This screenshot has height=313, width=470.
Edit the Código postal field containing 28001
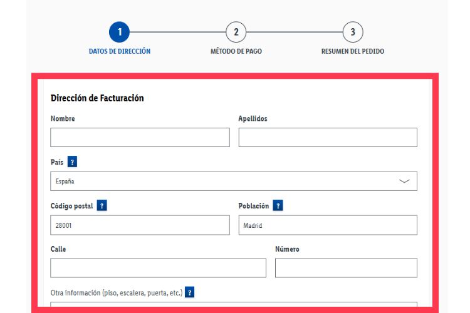coord(140,225)
